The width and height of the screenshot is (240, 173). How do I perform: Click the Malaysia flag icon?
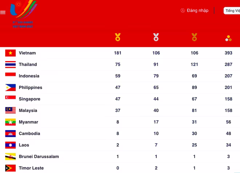click(x=10, y=110)
